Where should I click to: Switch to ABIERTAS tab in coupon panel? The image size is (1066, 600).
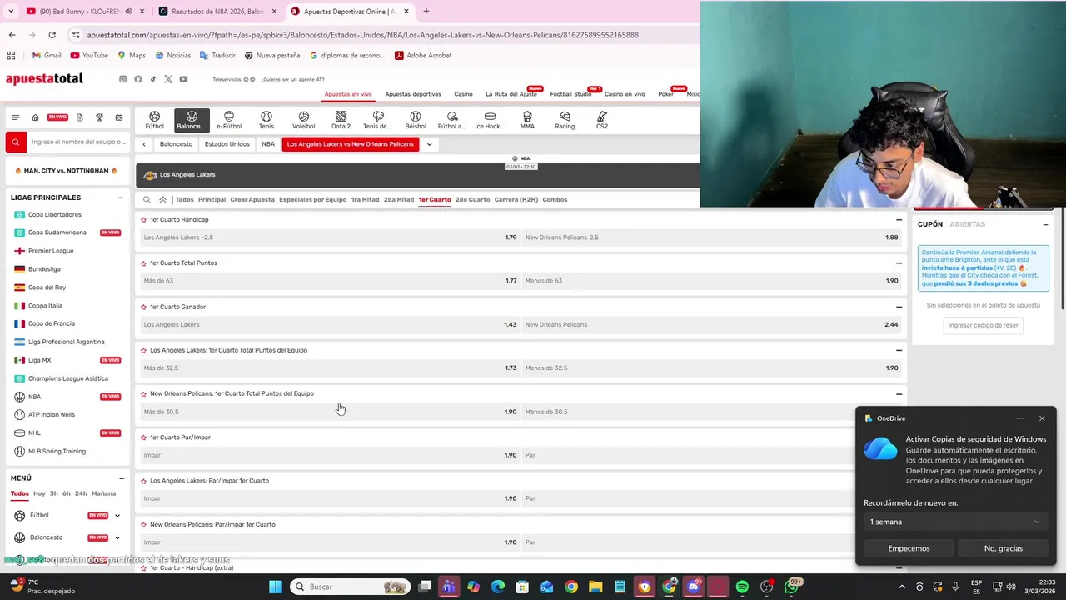pos(967,224)
